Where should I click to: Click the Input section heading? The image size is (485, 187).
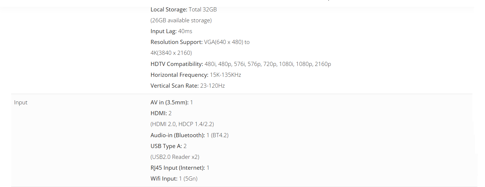21,102
